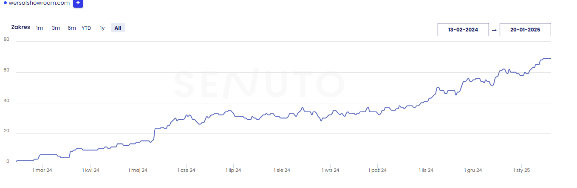
Task: Click the Zakres range label
Action: [x=20, y=27]
